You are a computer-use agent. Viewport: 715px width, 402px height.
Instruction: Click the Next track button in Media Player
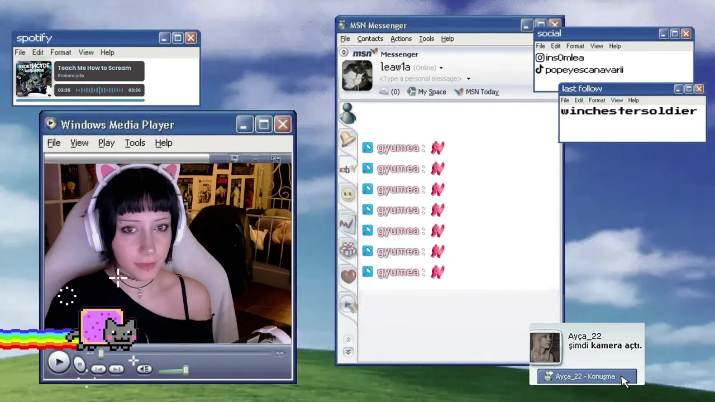[x=116, y=369]
